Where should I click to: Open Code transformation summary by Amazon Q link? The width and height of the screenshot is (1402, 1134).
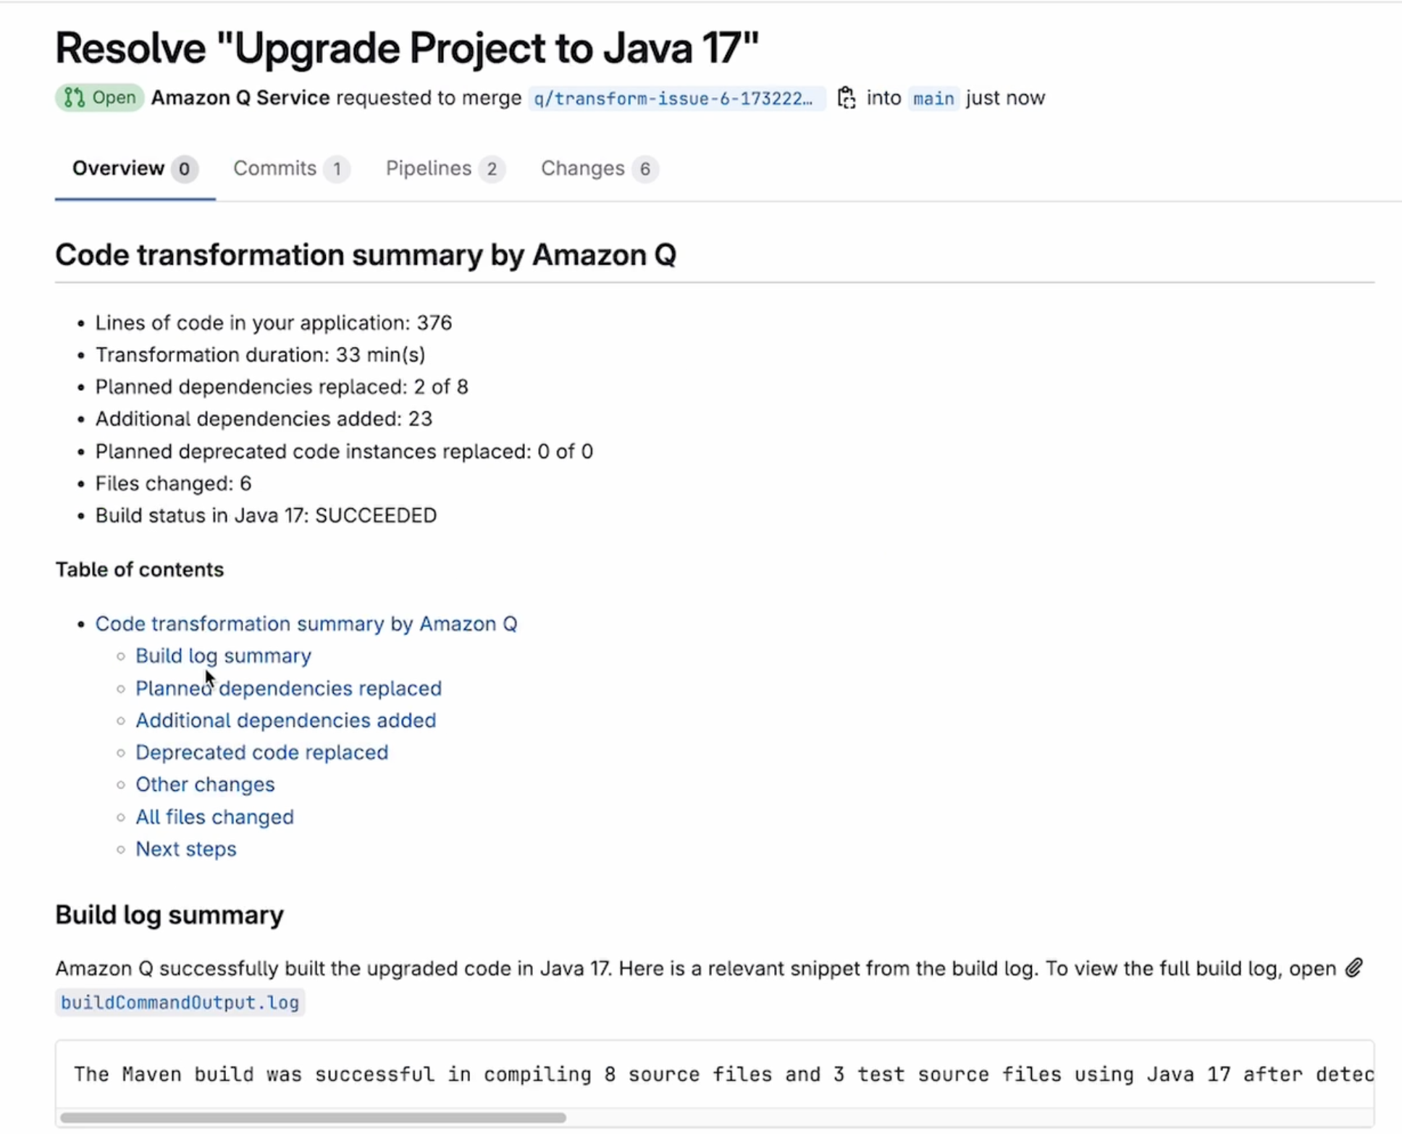(306, 623)
